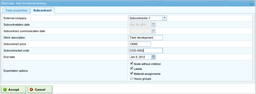This screenshot has width=256, height=94.
Task: Expand the External company dropdown arrow
Action: [x=165, y=18]
